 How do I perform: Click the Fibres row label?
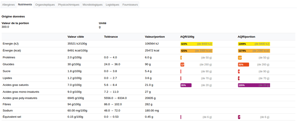(x=7, y=104)
